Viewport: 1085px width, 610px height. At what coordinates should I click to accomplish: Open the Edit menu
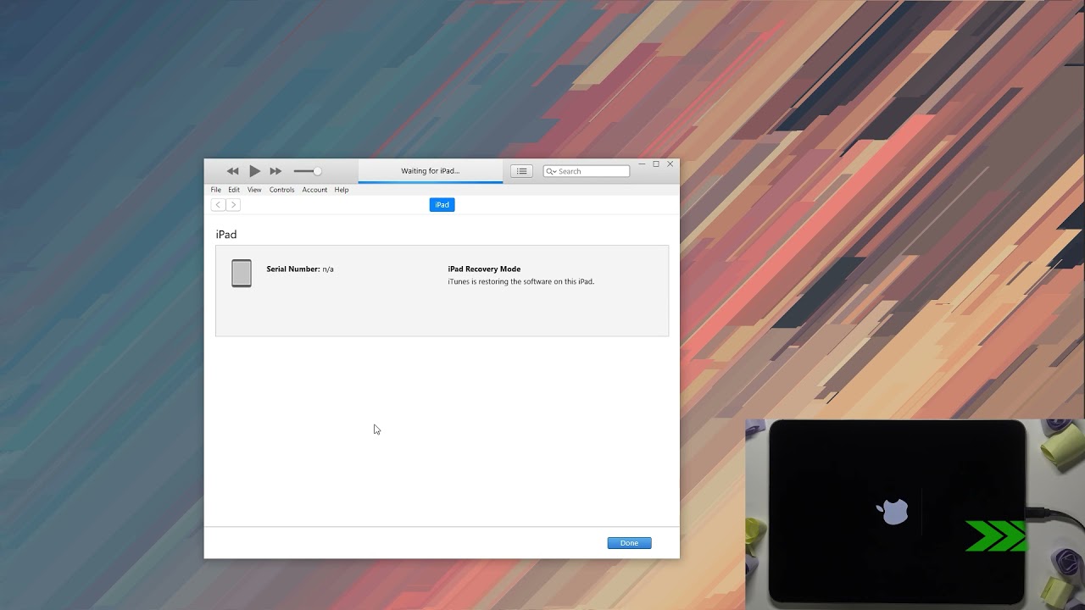pos(234,190)
